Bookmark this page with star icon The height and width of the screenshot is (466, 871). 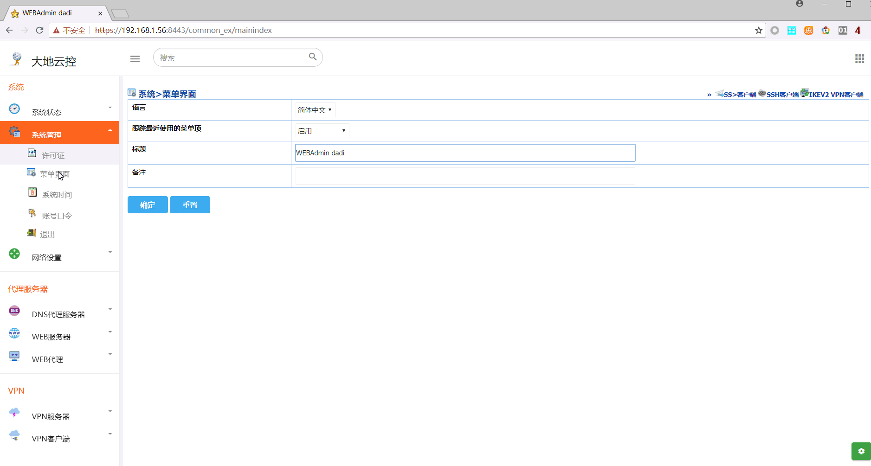click(759, 30)
